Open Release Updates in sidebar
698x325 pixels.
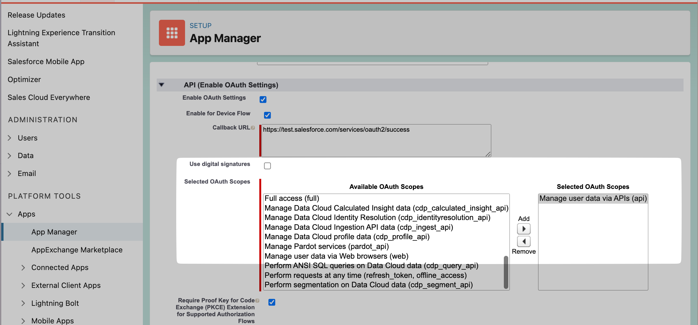[x=37, y=15]
